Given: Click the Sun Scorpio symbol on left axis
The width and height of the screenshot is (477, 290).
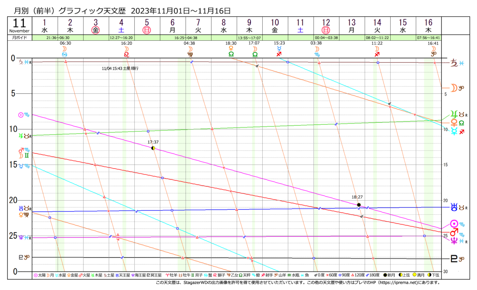Looking at the screenshot, I should pos(23,115).
